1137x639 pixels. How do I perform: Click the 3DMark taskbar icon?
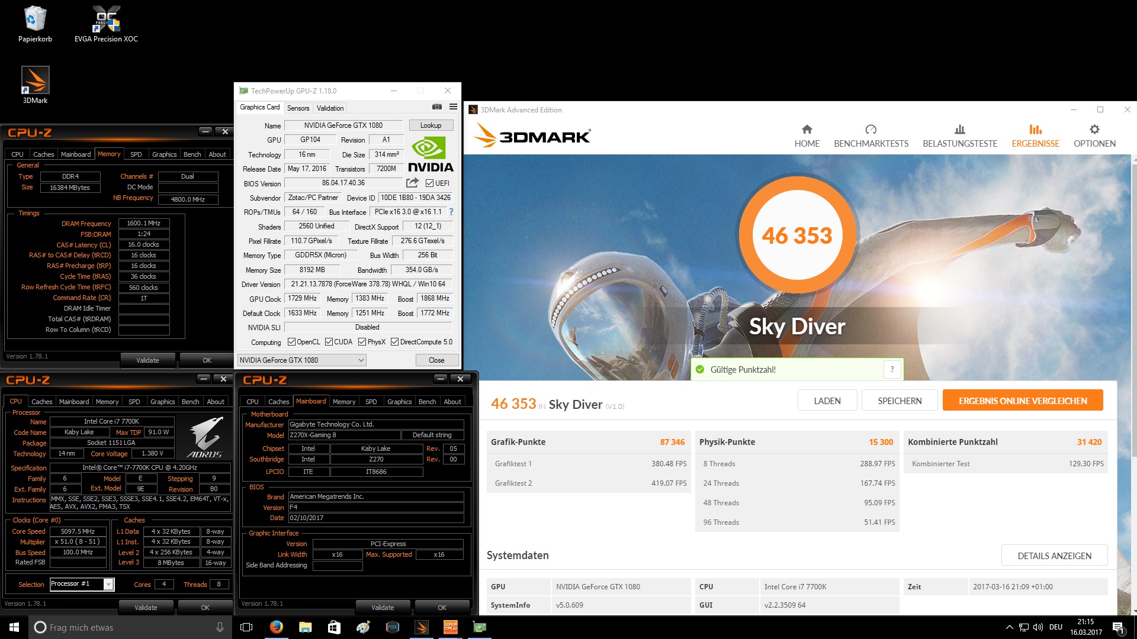tap(422, 627)
